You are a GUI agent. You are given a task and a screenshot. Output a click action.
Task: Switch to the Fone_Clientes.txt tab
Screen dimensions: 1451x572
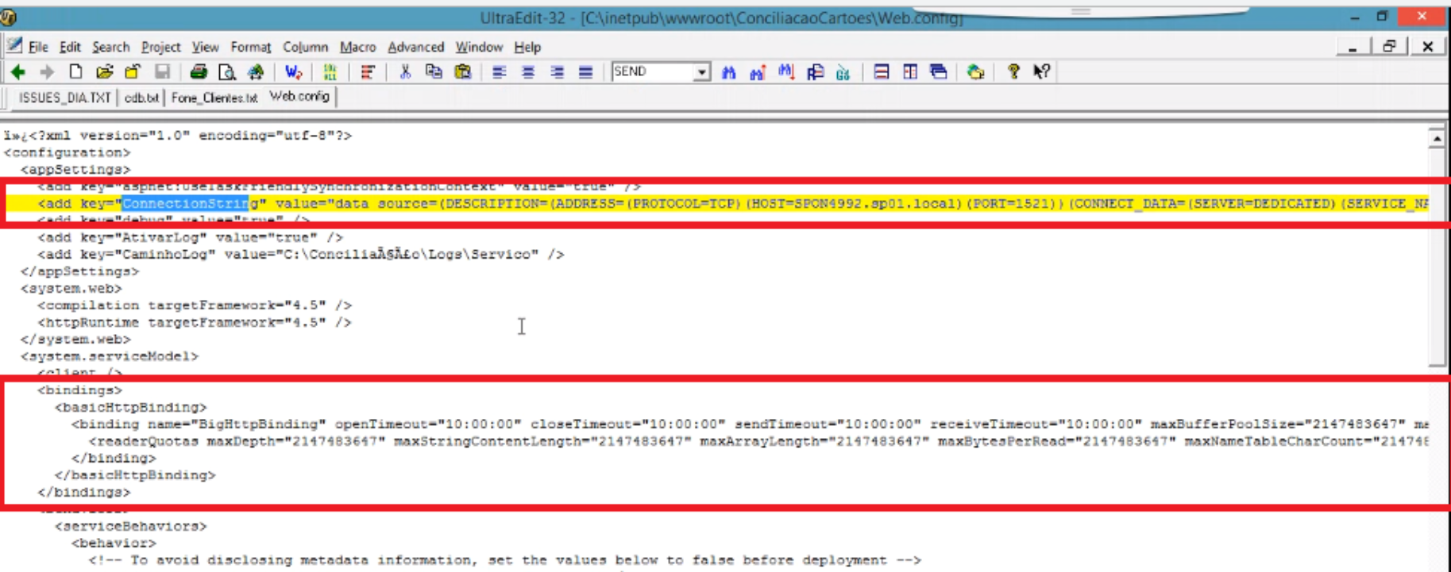(x=214, y=98)
